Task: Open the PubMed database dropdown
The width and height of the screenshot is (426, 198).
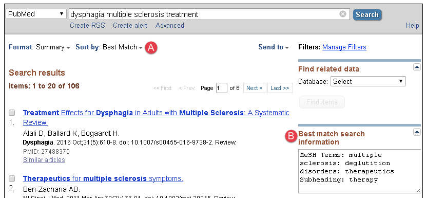Action: pos(36,14)
